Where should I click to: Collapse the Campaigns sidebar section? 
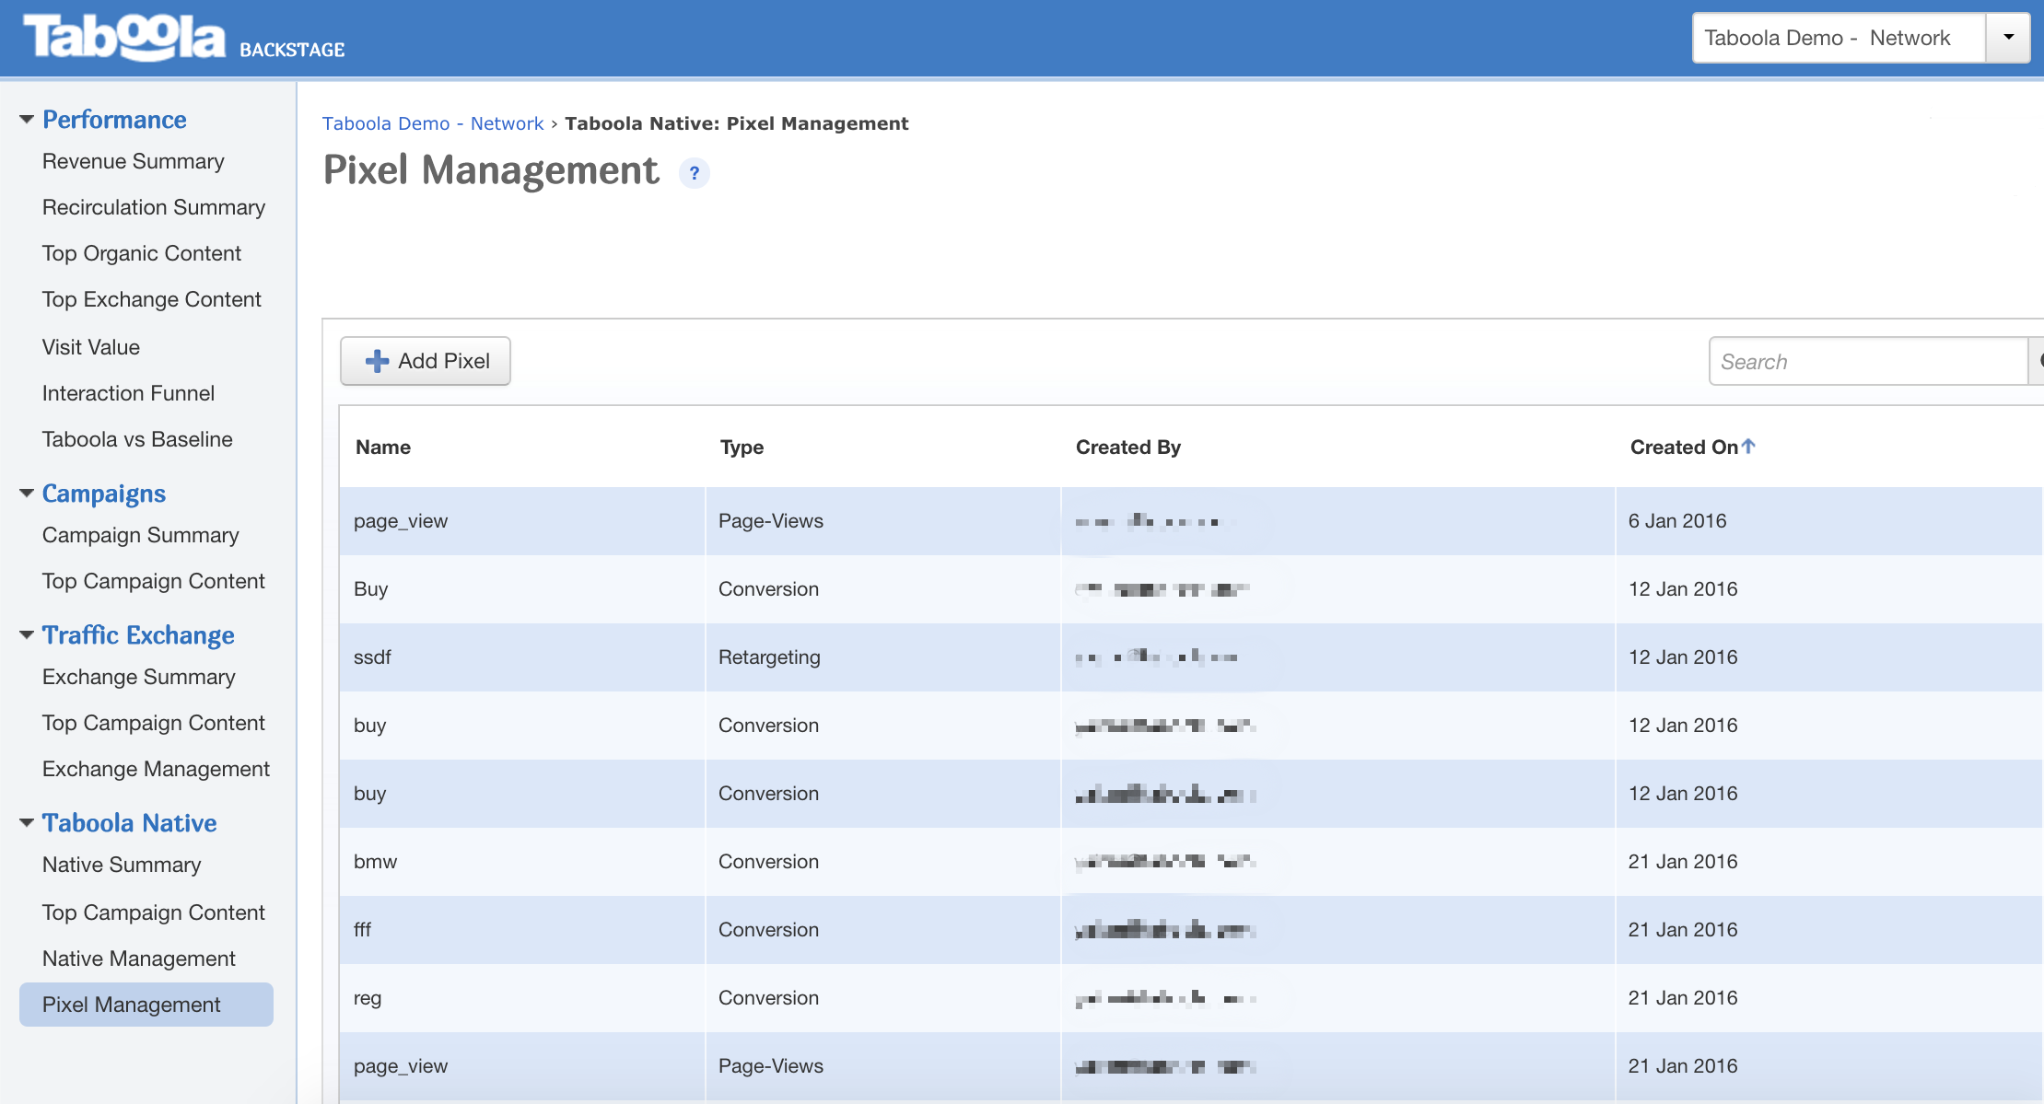(27, 494)
